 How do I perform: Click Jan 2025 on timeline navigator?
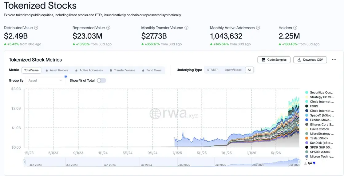(184, 165)
